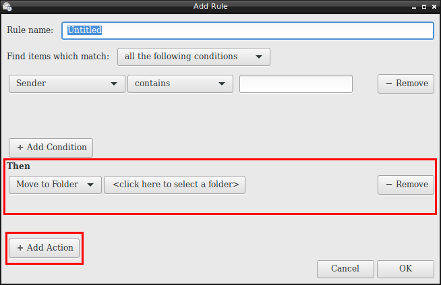This screenshot has height=285, width=441.
Task: Click the 'Rule name:' label
Action: click(30, 31)
